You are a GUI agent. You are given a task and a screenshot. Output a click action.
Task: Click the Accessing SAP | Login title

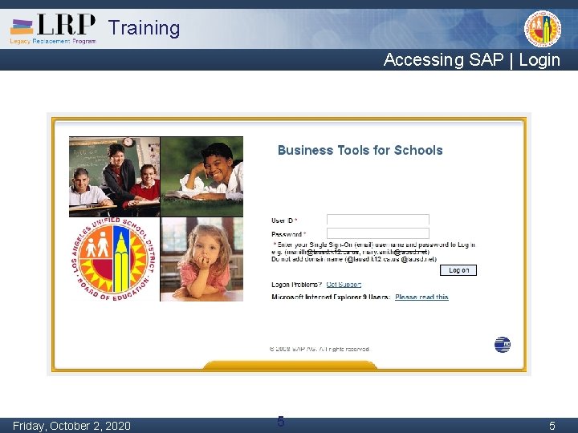point(472,59)
